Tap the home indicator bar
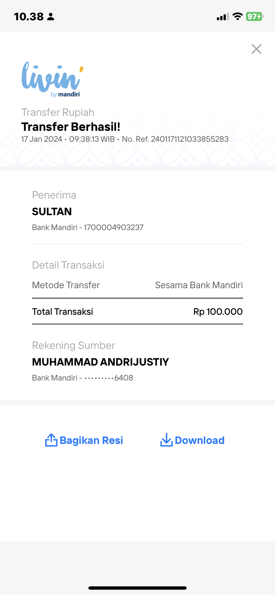The width and height of the screenshot is (275, 595). pos(137,588)
